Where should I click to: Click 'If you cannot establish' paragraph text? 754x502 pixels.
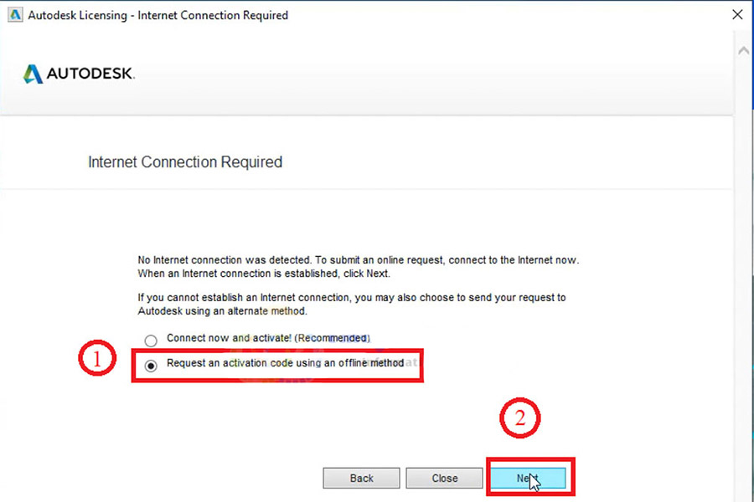(352, 304)
